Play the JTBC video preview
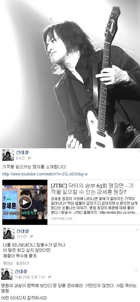 25,202
